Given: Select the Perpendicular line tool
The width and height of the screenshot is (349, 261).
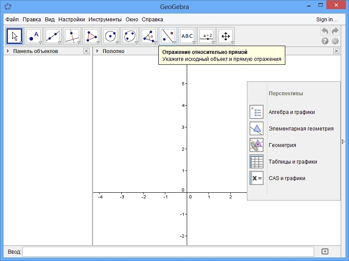Looking at the screenshot, I should [72, 36].
